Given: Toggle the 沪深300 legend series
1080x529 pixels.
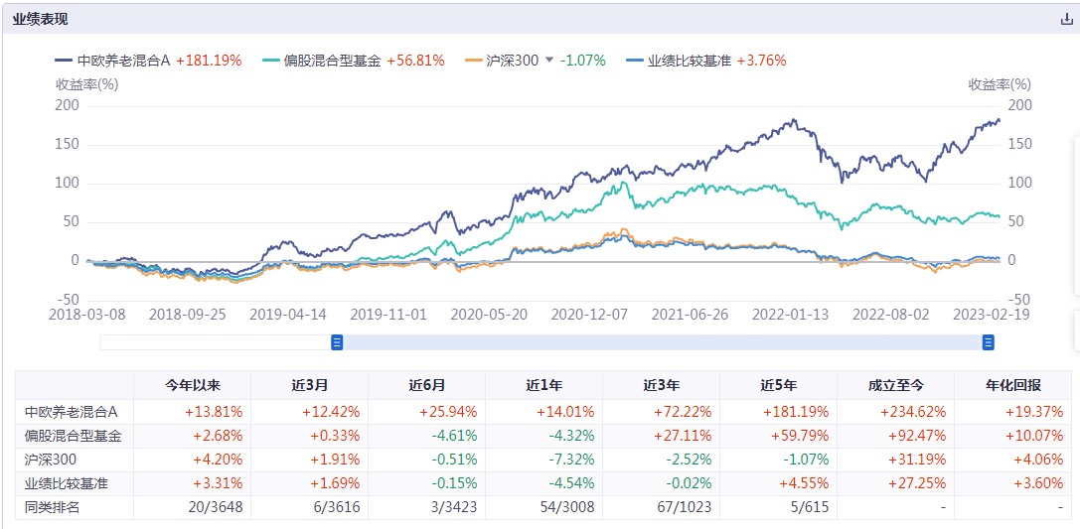Looking at the screenshot, I should tap(511, 61).
